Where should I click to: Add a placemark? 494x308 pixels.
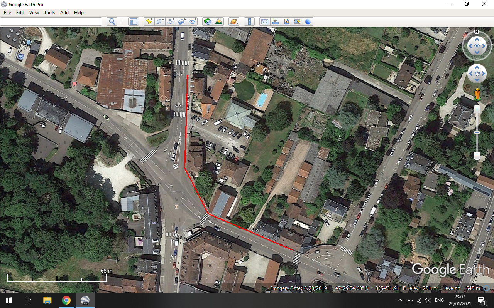pyautogui.click(x=149, y=22)
